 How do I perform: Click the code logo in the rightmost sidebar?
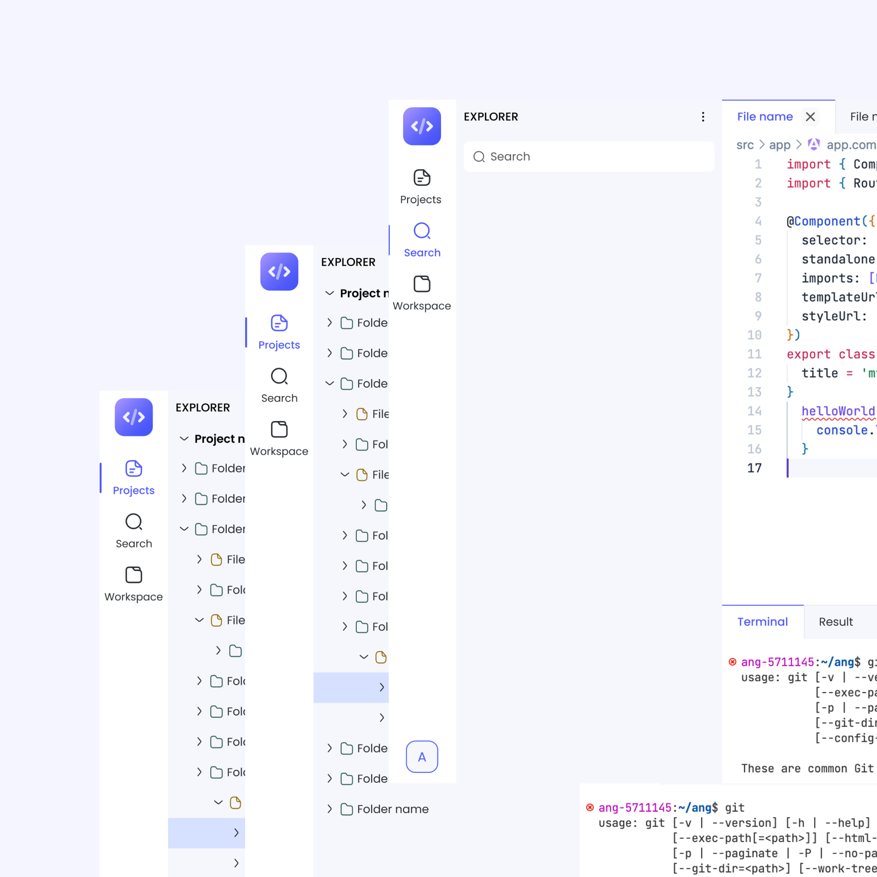(x=422, y=127)
